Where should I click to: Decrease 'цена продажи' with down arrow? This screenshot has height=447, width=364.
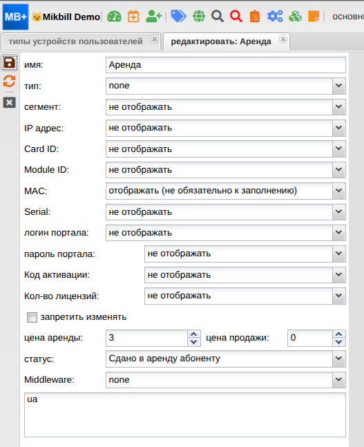(x=339, y=342)
